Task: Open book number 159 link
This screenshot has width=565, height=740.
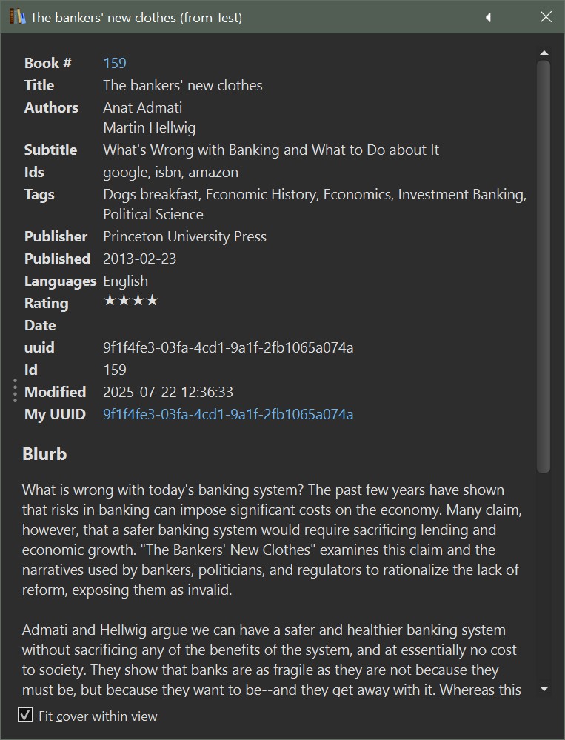Action: 115,63
